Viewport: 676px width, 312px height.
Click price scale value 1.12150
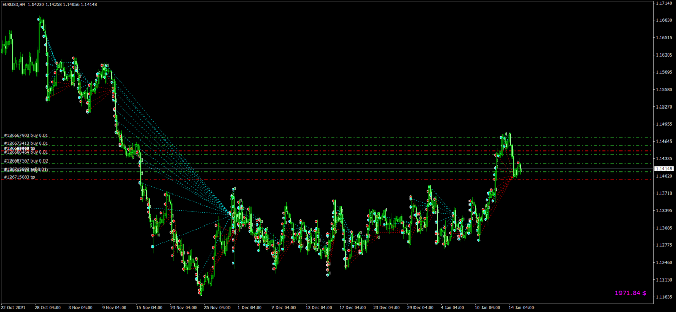(663, 279)
